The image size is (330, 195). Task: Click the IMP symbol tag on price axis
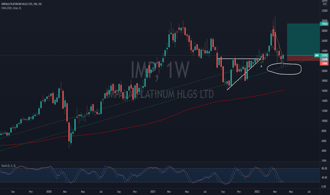[x=317, y=55]
